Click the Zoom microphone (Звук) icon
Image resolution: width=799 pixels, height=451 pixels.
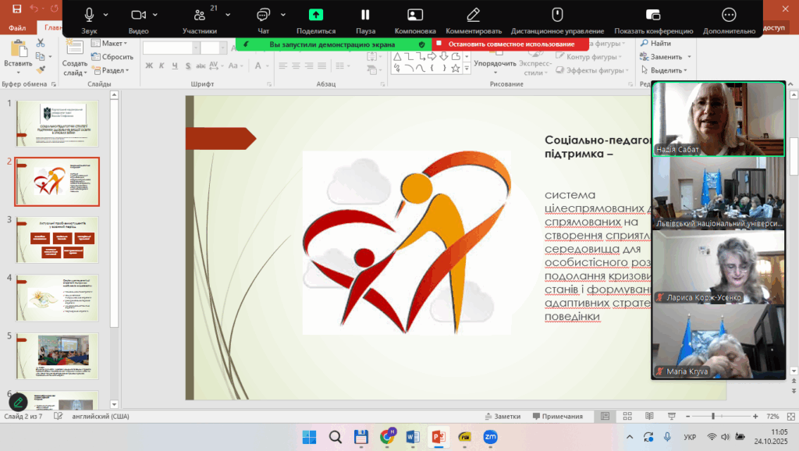[x=89, y=15]
